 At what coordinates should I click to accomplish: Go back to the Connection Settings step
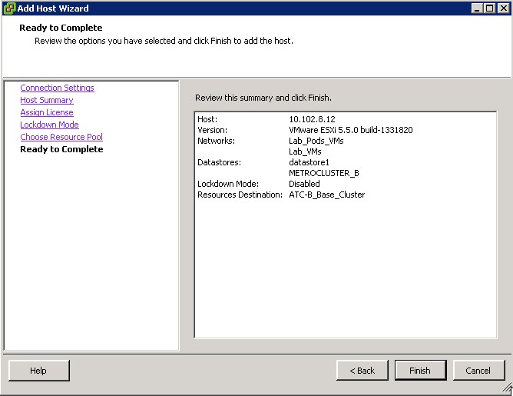[x=57, y=88]
